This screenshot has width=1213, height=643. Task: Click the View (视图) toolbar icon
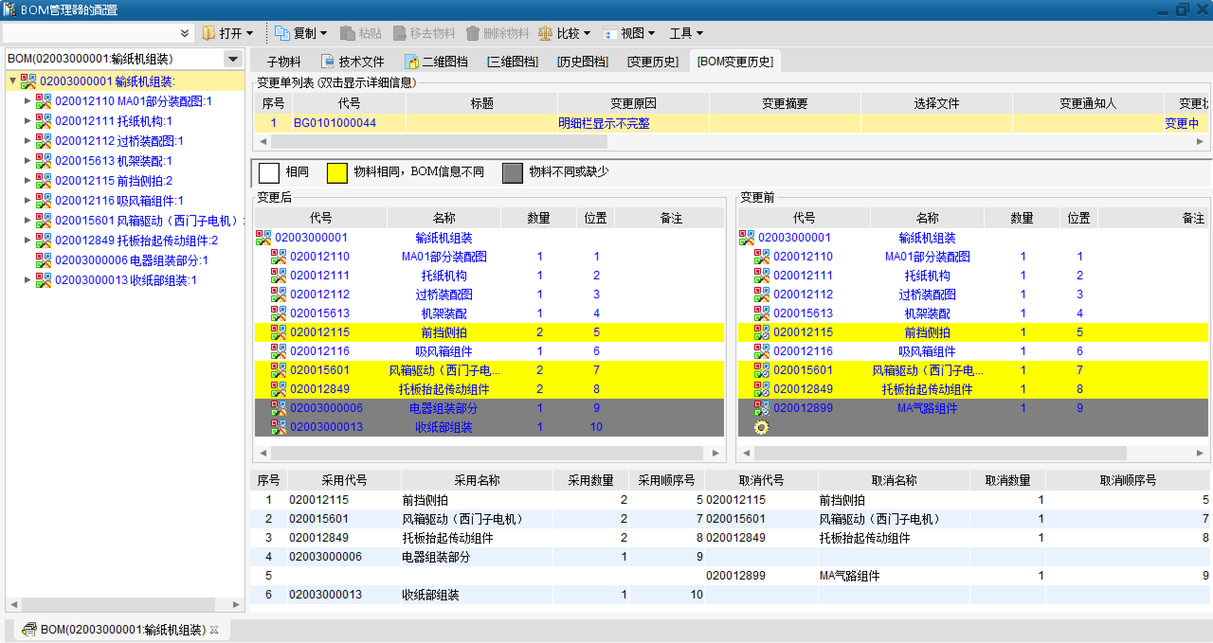(x=609, y=33)
